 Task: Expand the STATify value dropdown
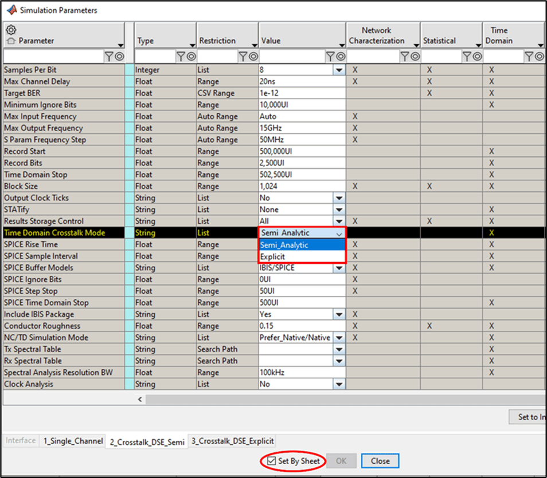click(x=339, y=210)
